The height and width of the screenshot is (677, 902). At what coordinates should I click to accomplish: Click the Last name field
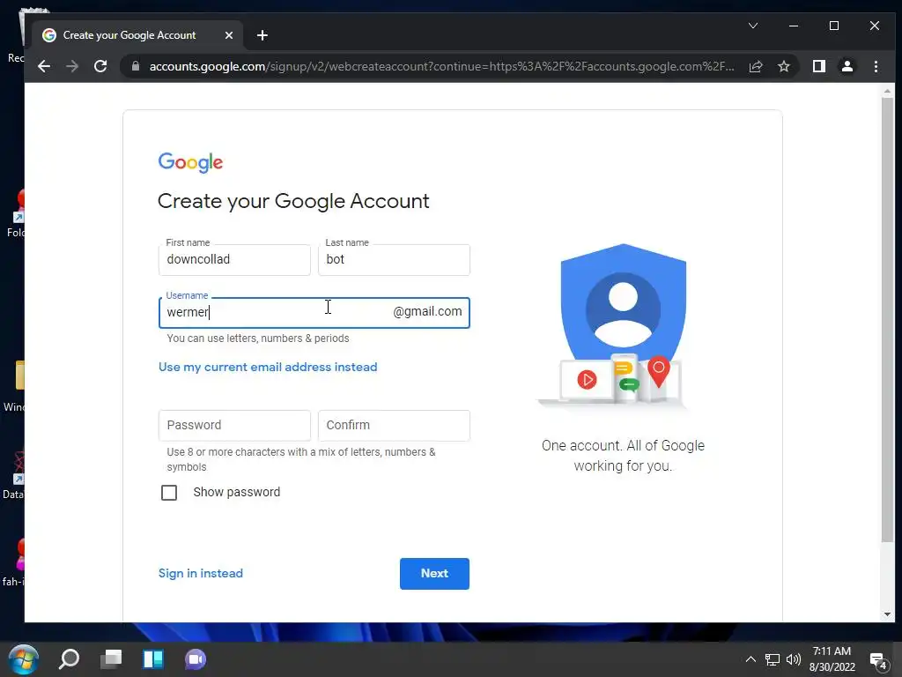tap(394, 260)
